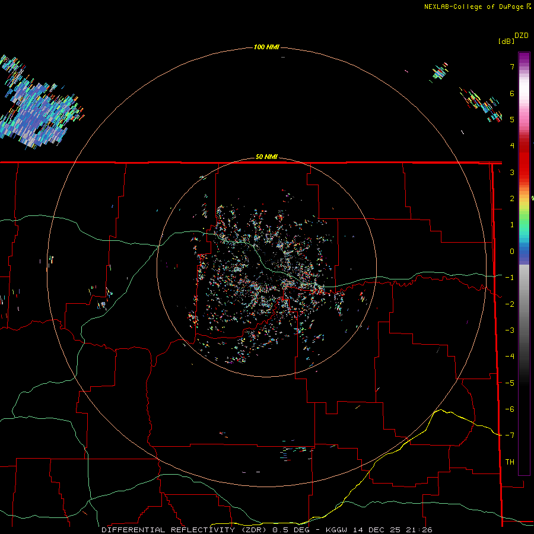The width and height of the screenshot is (534, 534).
Task: Click the -7 value on color scale
Action: point(510,436)
